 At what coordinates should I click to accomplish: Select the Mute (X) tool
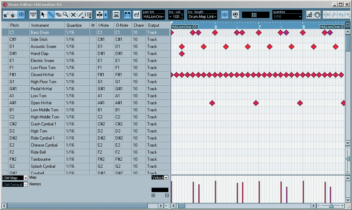pos(73,15)
